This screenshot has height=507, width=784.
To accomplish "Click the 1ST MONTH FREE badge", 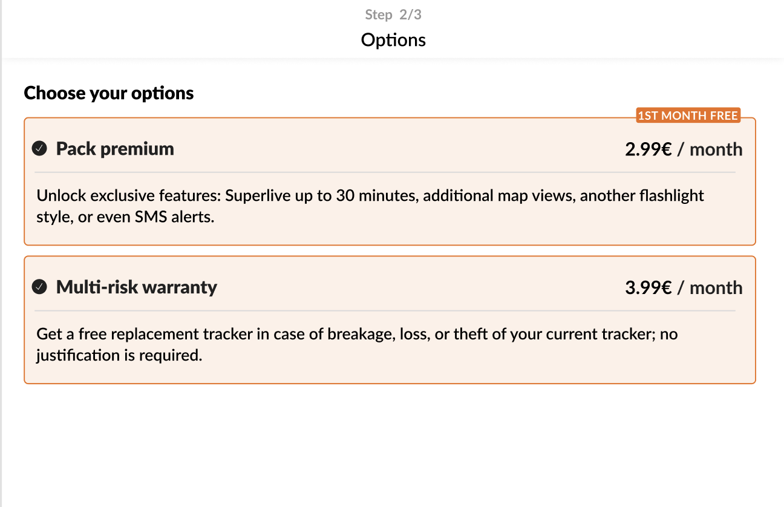I will [688, 116].
